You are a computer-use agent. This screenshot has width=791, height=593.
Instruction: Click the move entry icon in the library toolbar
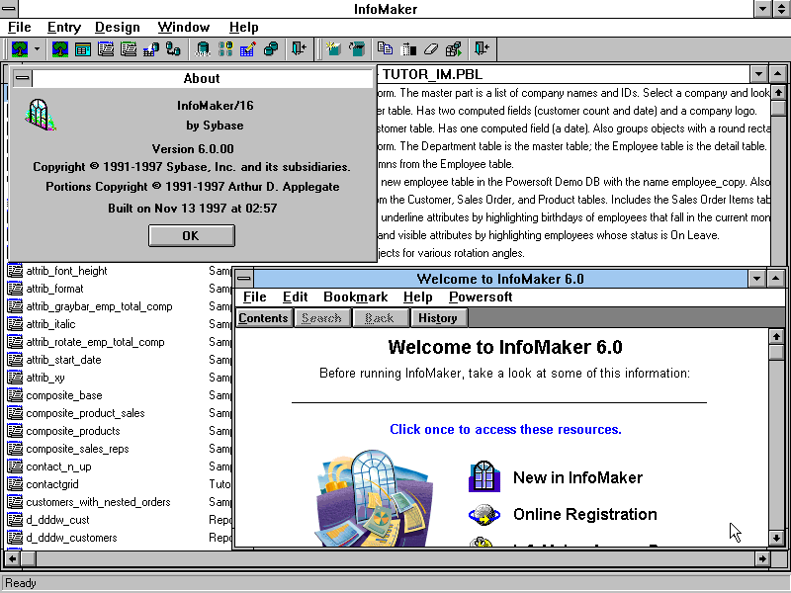(408, 48)
